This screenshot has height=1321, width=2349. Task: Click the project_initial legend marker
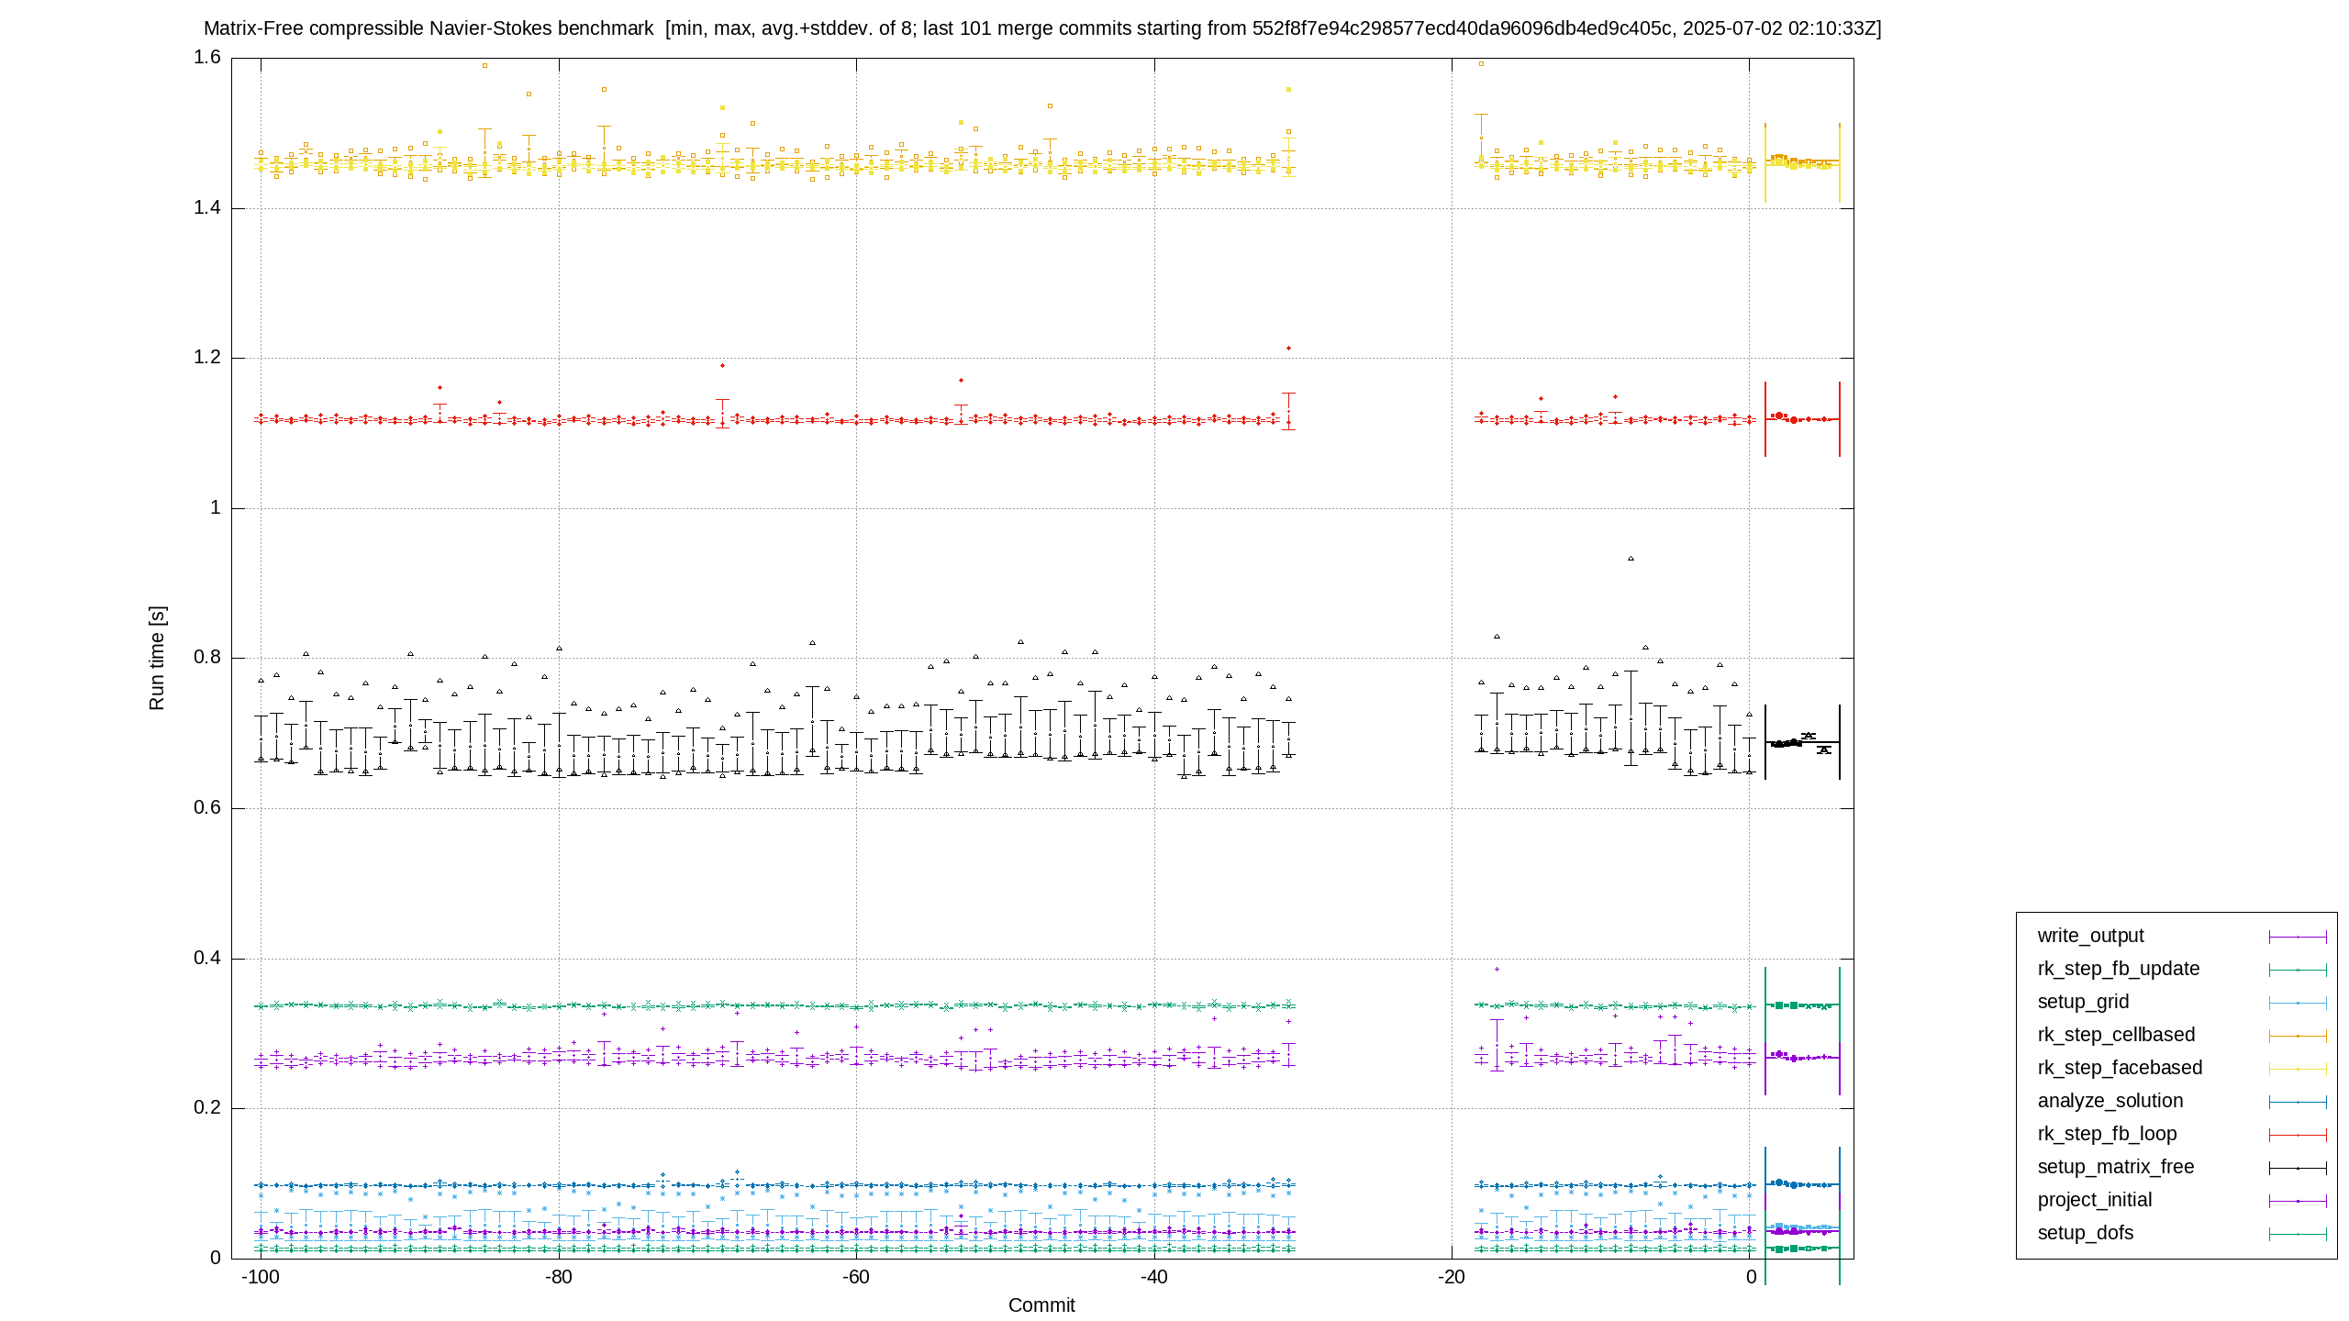[x=2298, y=1201]
